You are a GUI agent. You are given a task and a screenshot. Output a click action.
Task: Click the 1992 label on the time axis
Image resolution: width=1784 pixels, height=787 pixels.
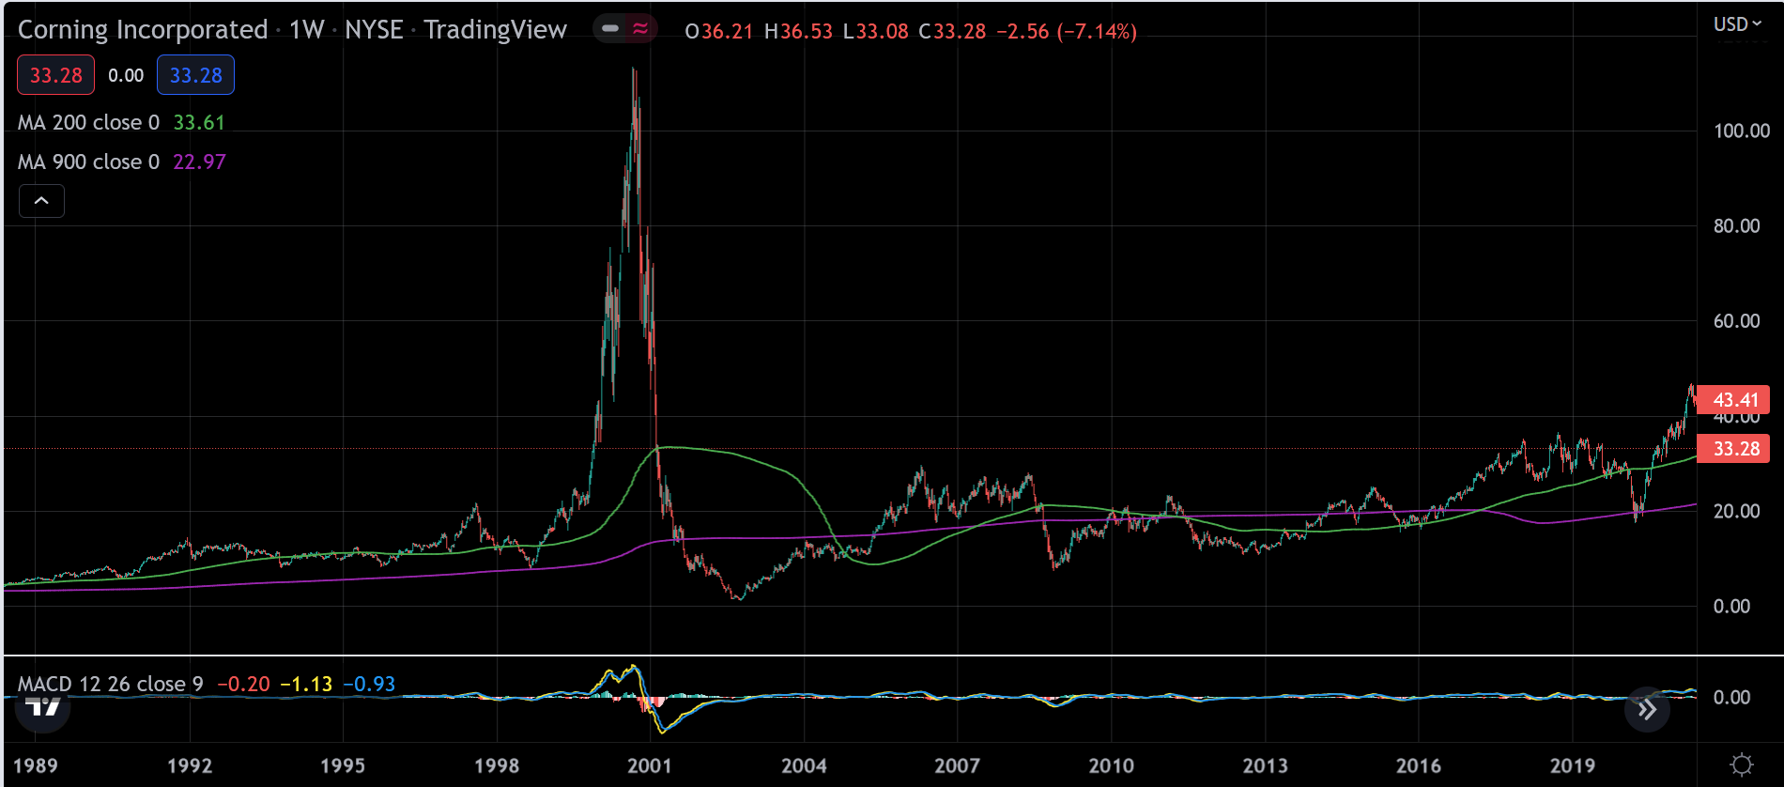coord(190,765)
